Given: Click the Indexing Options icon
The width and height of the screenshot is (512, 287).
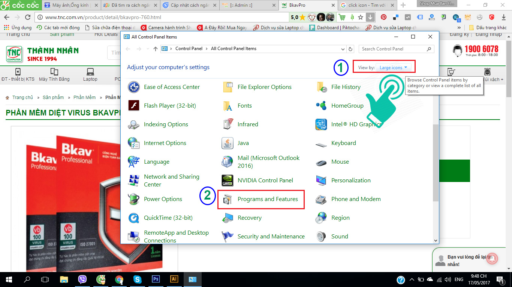Looking at the screenshot, I should click(134, 124).
